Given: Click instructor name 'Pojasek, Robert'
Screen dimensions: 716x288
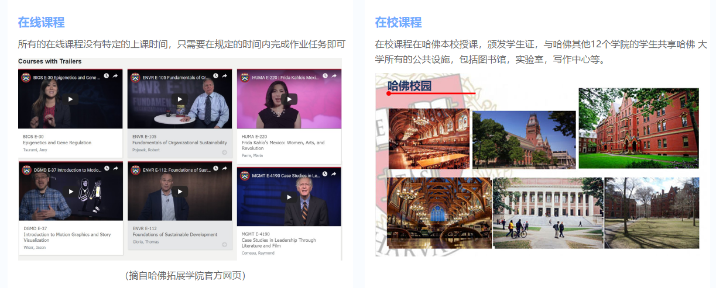Looking at the screenshot, I should (145, 150).
